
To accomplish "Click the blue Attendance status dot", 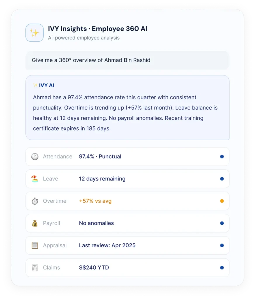I will 222,157.
